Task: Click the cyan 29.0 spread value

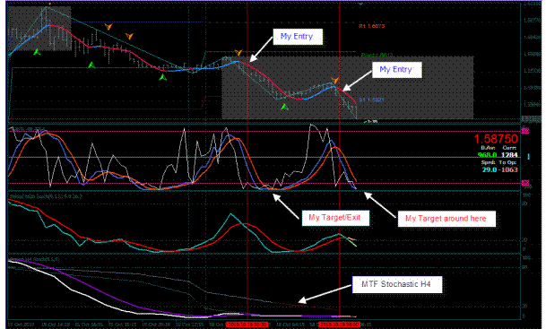Action: [490, 169]
